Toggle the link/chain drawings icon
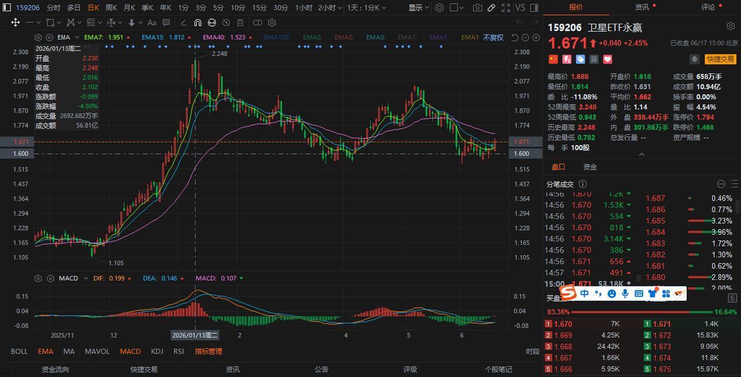The height and width of the screenshot is (377, 741). (257, 23)
